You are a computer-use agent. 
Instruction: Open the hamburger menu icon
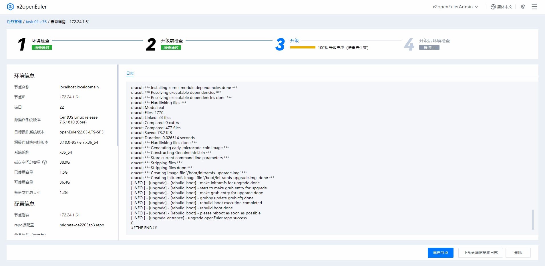(x=534, y=7)
